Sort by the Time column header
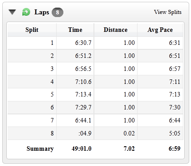 pyautogui.click(x=75, y=30)
